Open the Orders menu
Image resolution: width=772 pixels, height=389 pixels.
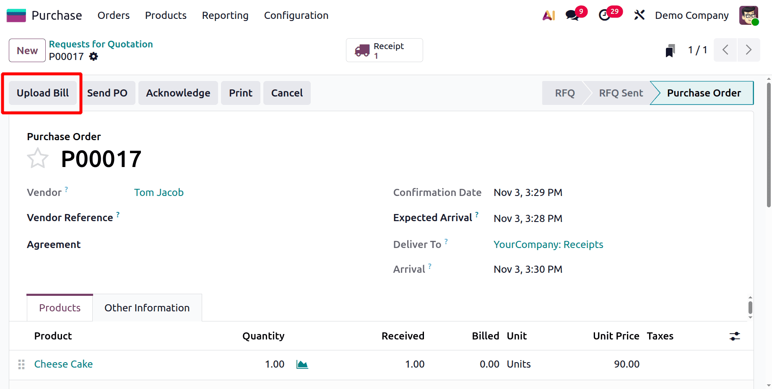pyautogui.click(x=113, y=15)
